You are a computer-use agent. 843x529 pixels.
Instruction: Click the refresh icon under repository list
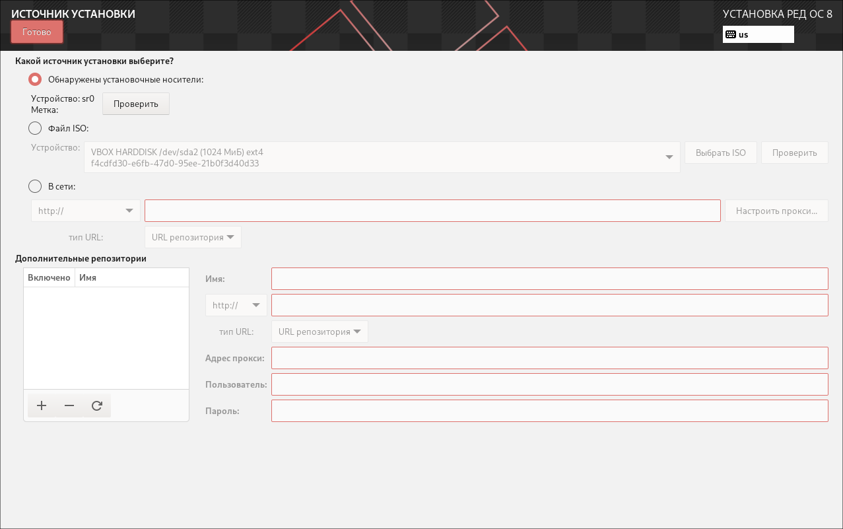[97, 406]
